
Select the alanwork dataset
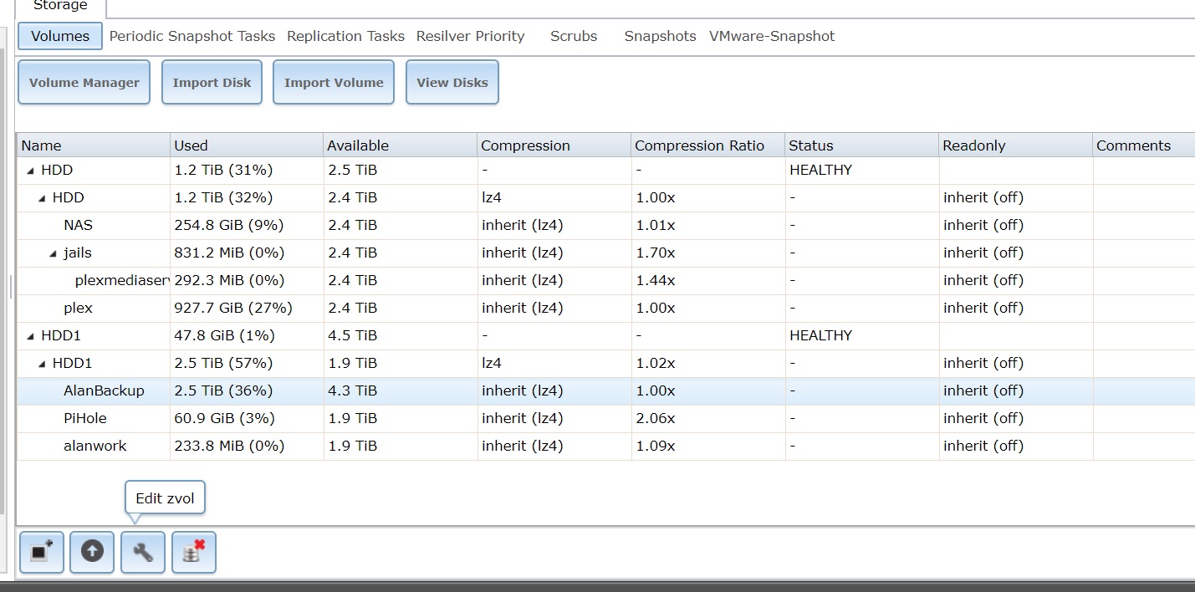(95, 446)
